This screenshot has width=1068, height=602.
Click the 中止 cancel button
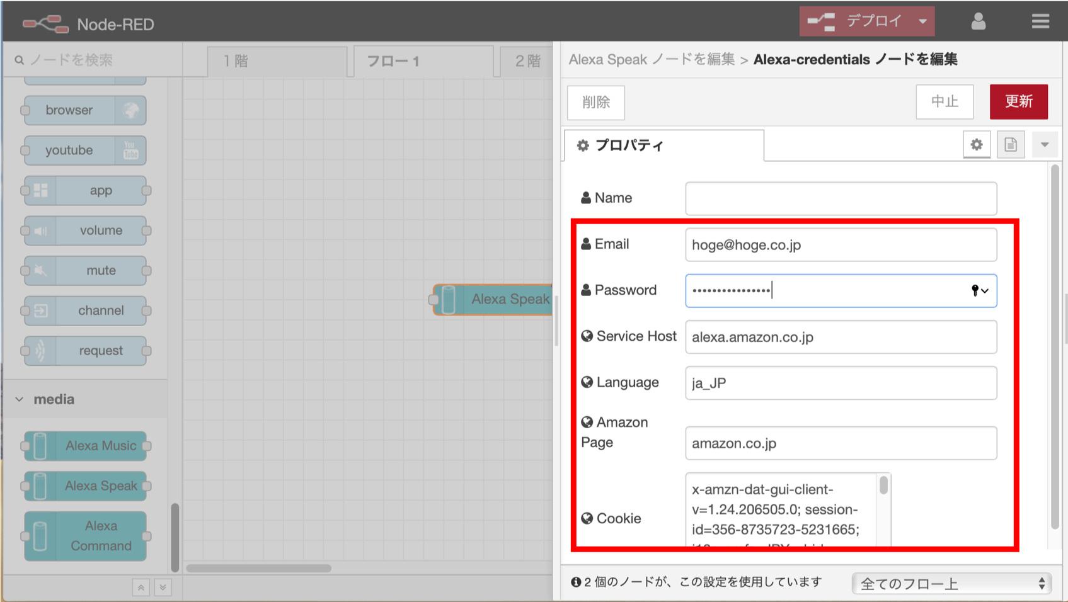(x=945, y=101)
